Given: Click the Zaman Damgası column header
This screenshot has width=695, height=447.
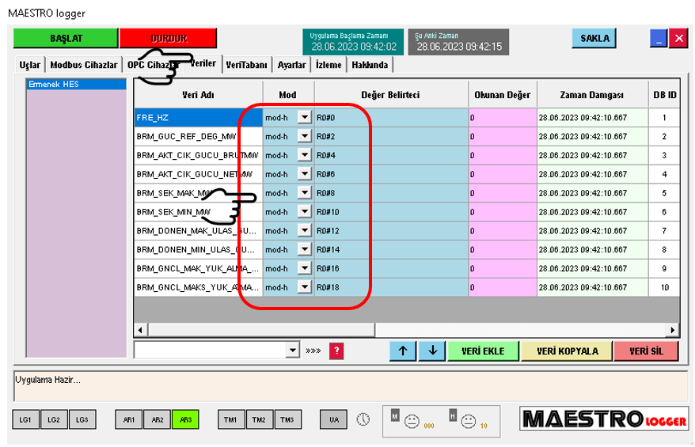Looking at the screenshot, I should point(592,95).
